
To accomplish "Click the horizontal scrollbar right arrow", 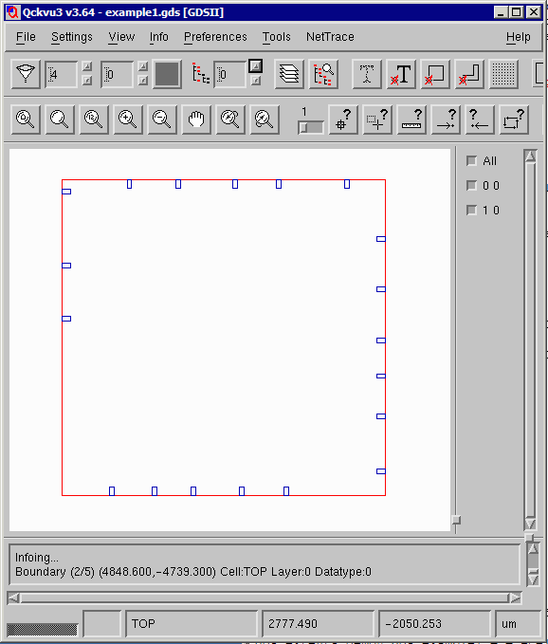I will 515,598.
